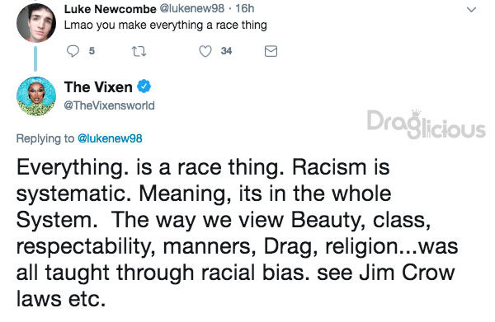This screenshot has width=495, height=322.
Task: Open the tweet options chevron menu
Action: (x=471, y=10)
